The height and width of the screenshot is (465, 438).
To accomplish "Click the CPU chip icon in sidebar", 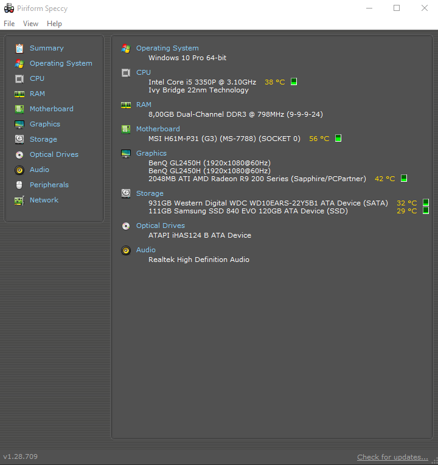I will tap(19, 79).
